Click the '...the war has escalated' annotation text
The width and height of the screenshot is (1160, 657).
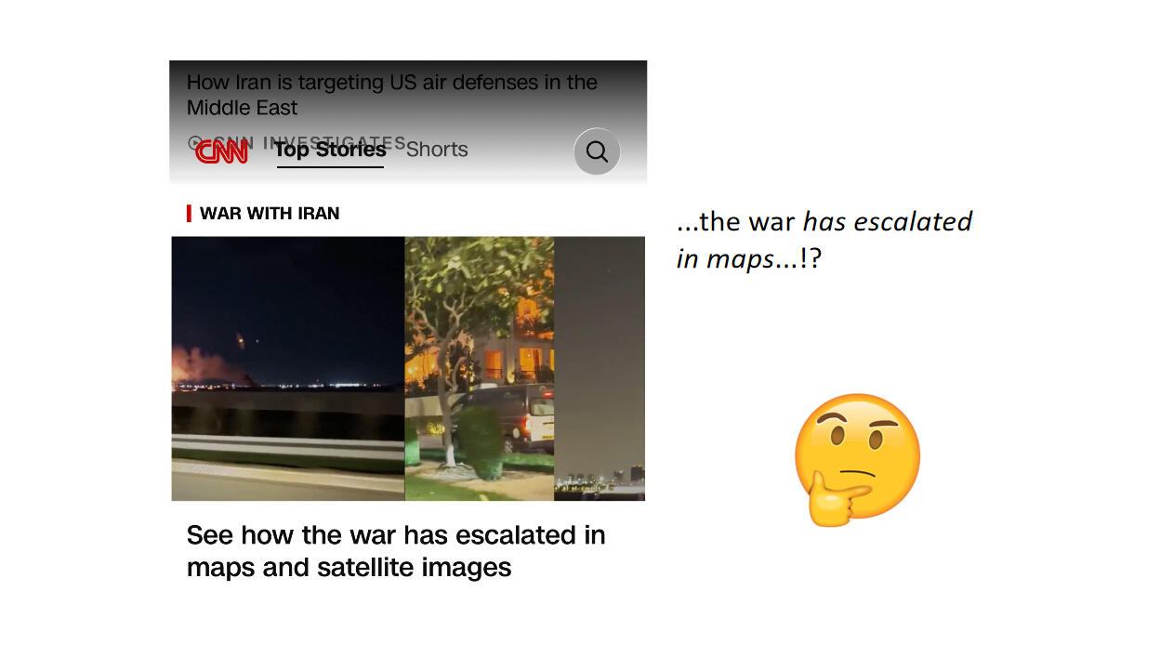pyautogui.click(x=824, y=222)
